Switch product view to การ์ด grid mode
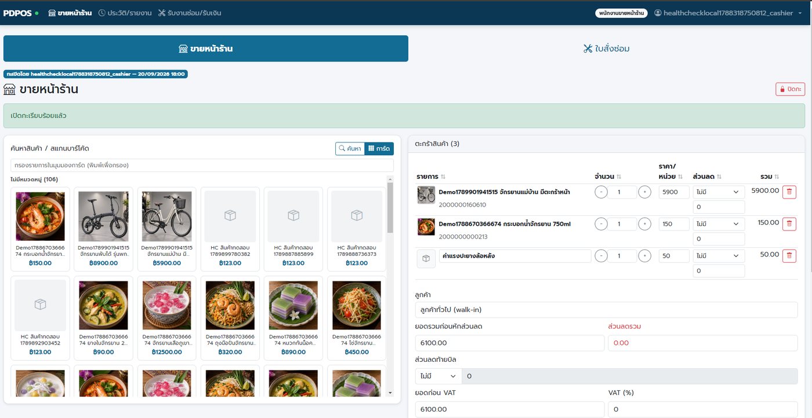 coord(379,149)
